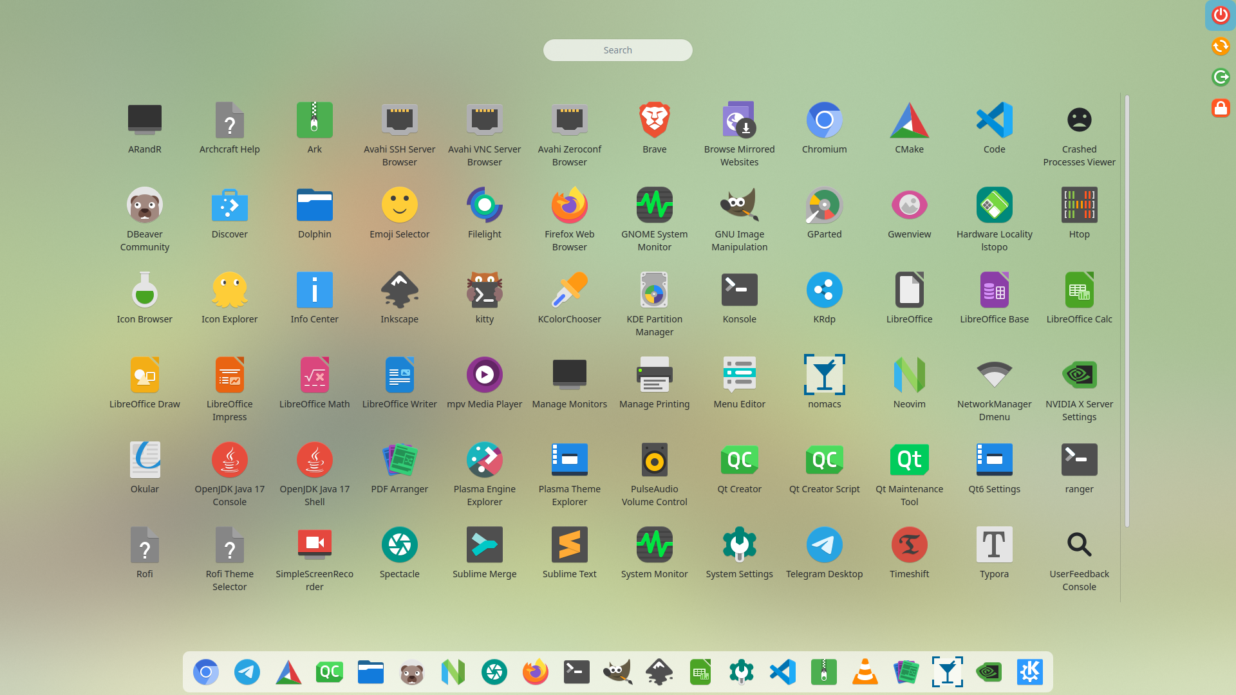1236x695 pixels.
Task: Open LibreOffice Calc from the grid
Action: click(1079, 299)
